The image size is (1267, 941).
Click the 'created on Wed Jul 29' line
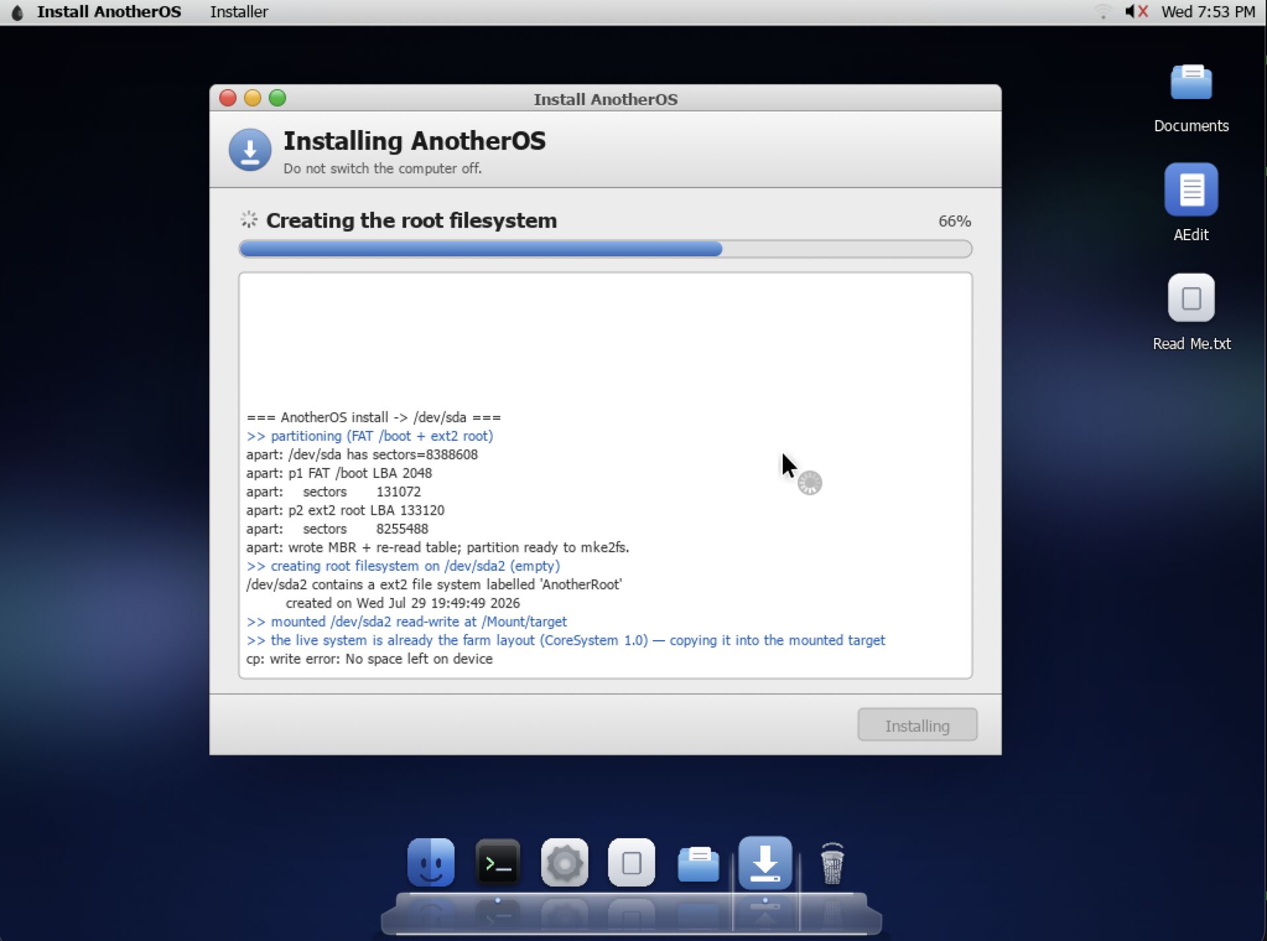click(x=403, y=603)
